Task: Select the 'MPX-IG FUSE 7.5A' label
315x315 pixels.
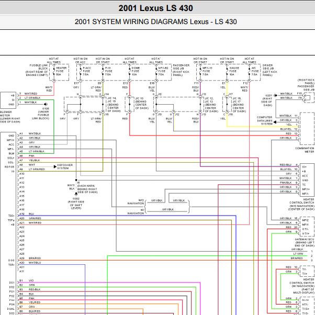Action: (207, 71)
